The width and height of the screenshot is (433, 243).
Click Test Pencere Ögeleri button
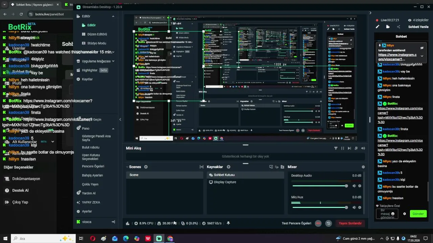point(296,223)
